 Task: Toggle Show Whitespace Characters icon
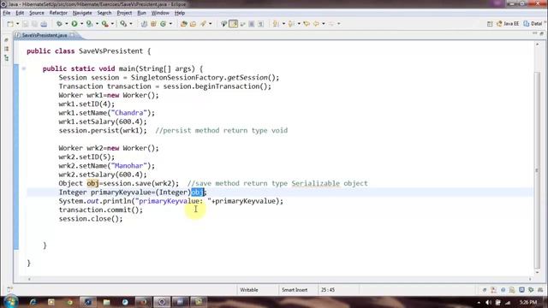point(260,24)
